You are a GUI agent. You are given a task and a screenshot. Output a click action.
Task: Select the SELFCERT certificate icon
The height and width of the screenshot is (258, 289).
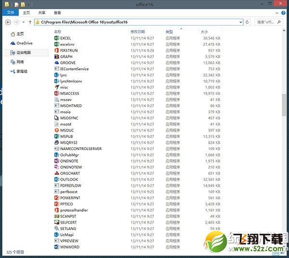coord(57,222)
